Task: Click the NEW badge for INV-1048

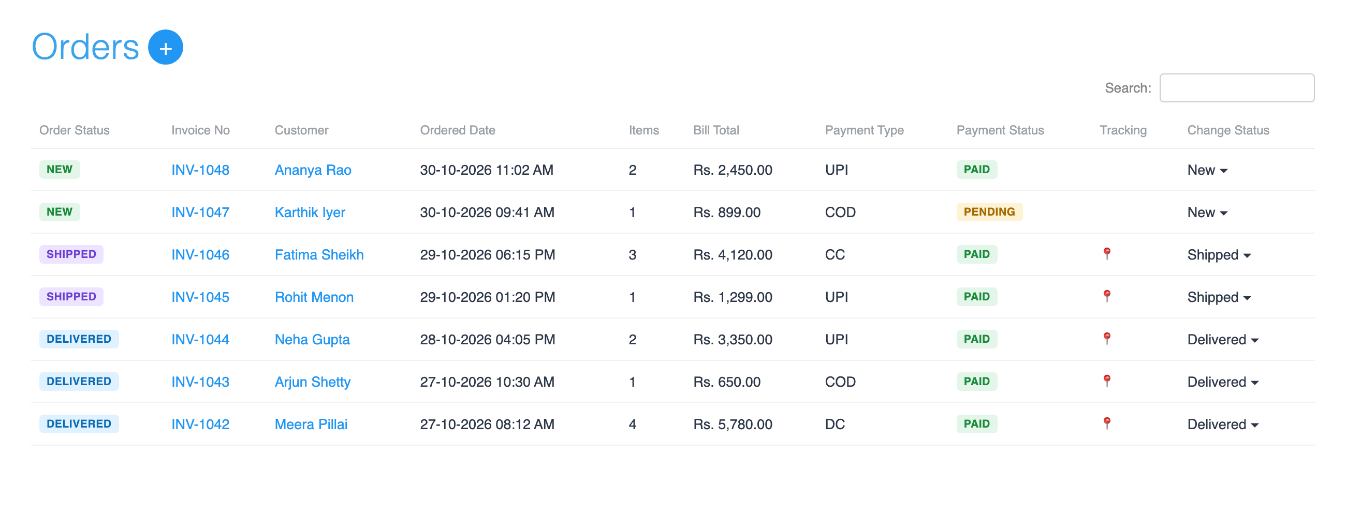Action: 60,170
